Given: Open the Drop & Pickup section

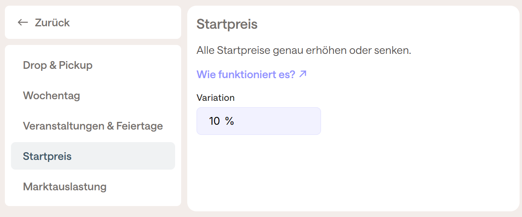Looking at the screenshot, I should click(x=58, y=65).
